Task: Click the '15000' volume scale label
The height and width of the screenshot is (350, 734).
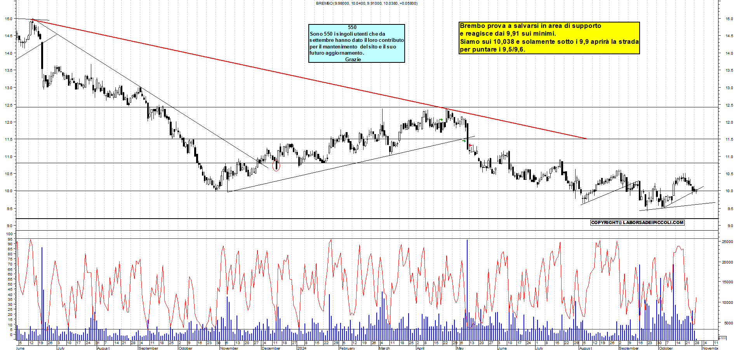Action: [x=727, y=282]
